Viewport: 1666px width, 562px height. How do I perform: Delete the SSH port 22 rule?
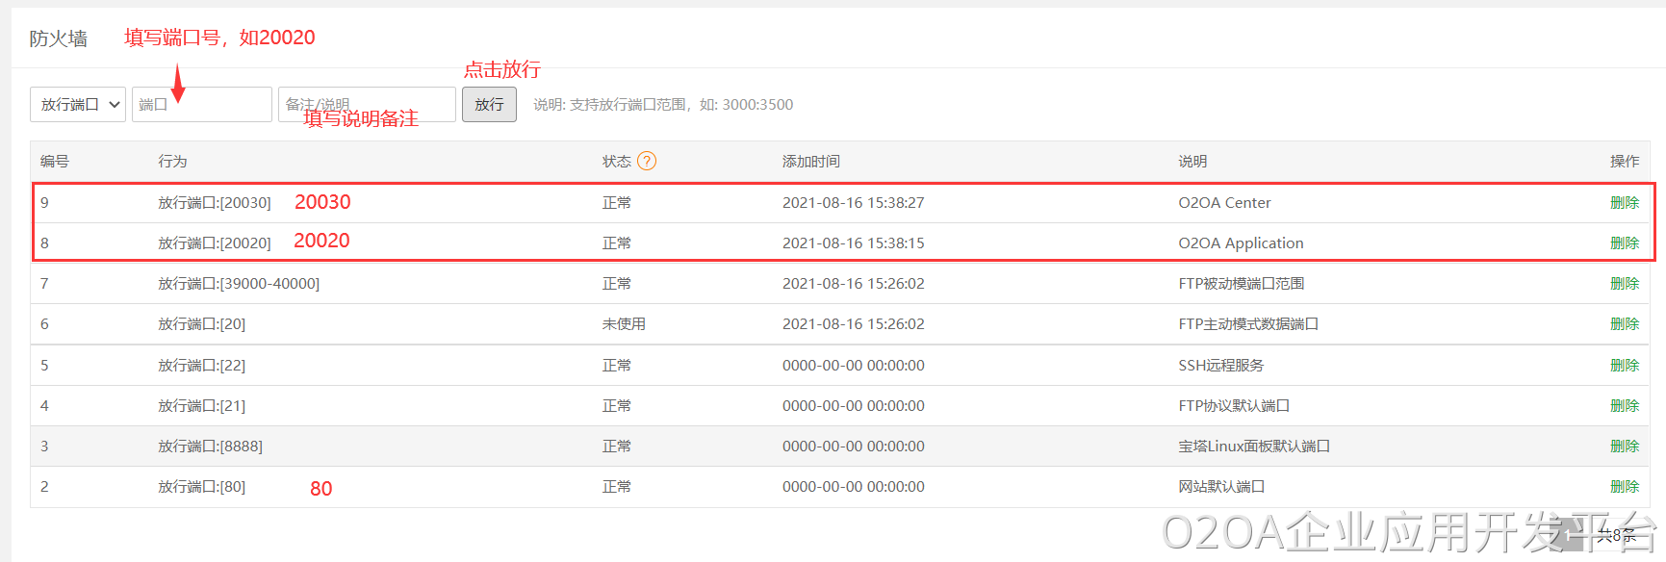[1624, 365]
